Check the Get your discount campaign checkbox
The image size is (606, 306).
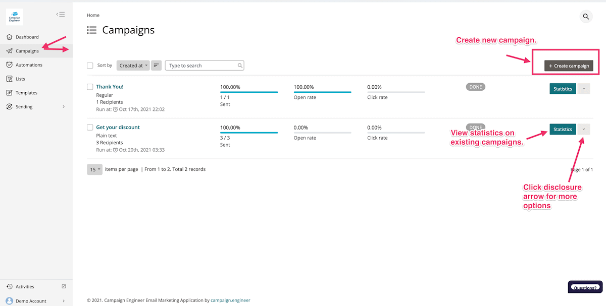click(90, 127)
